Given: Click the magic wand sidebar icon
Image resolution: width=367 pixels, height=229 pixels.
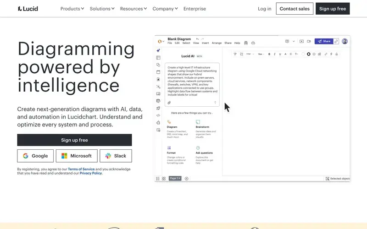Looking at the screenshot, I should [x=158, y=87].
